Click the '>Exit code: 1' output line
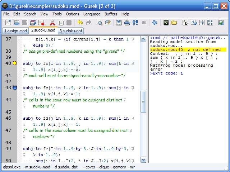Screen dimensions: 230x172 pyautogui.click(x=166, y=73)
